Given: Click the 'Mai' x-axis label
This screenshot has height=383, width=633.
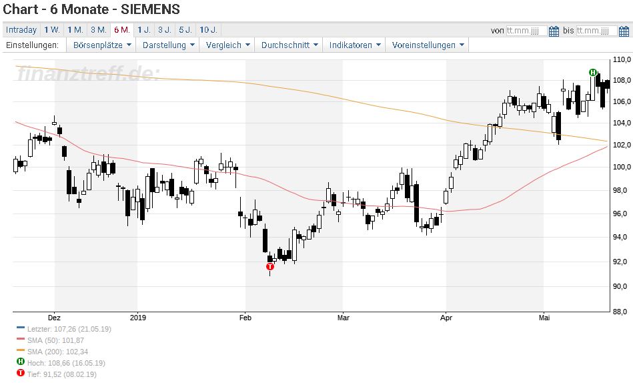Looking at the screenshot, I should pos(544,318).
